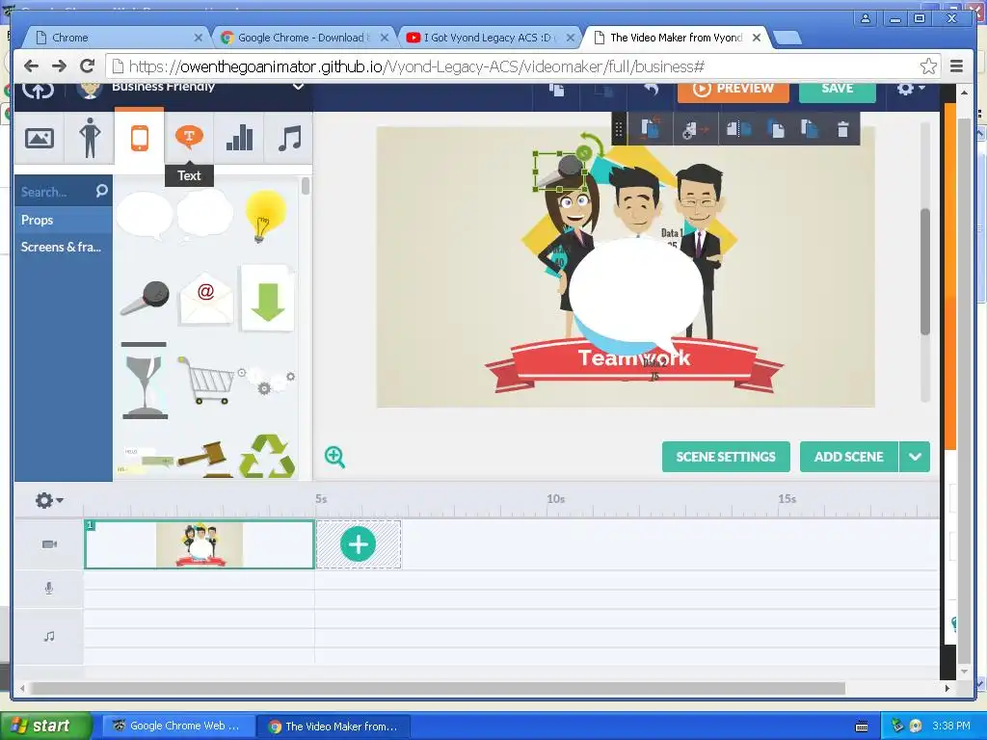The image size is (987, 740).
Task: Select the Teamwork ribbon banner on stage
Action: (x=634, y=365)
